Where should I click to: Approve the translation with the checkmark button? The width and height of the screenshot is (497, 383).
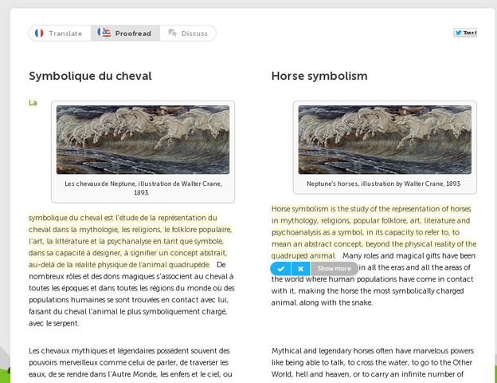(280, 269)
